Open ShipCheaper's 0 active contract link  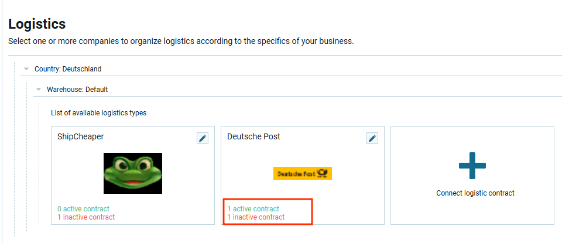pyautogui.click(x=83, y=209)
